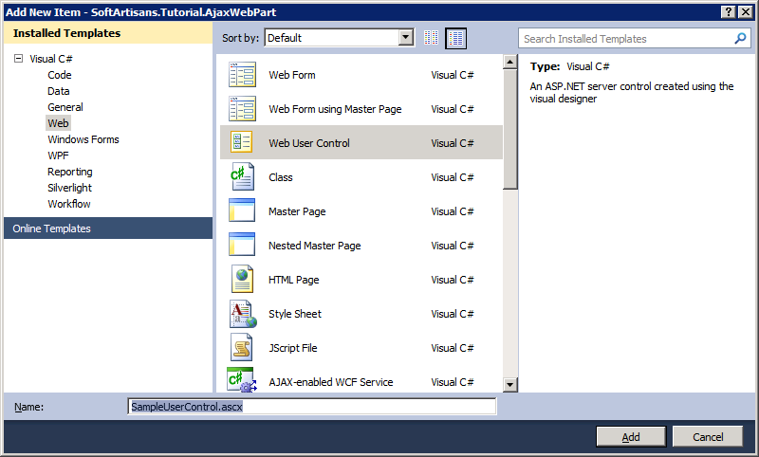This screenshot has height=457, width=759.
Task: Click the scrollbar down arrow
Action: point(510,385)
